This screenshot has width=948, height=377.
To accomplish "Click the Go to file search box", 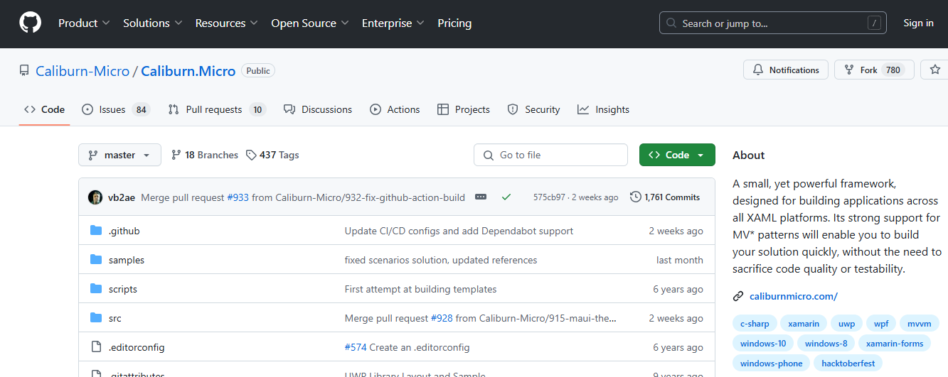I will coord(550,155).
